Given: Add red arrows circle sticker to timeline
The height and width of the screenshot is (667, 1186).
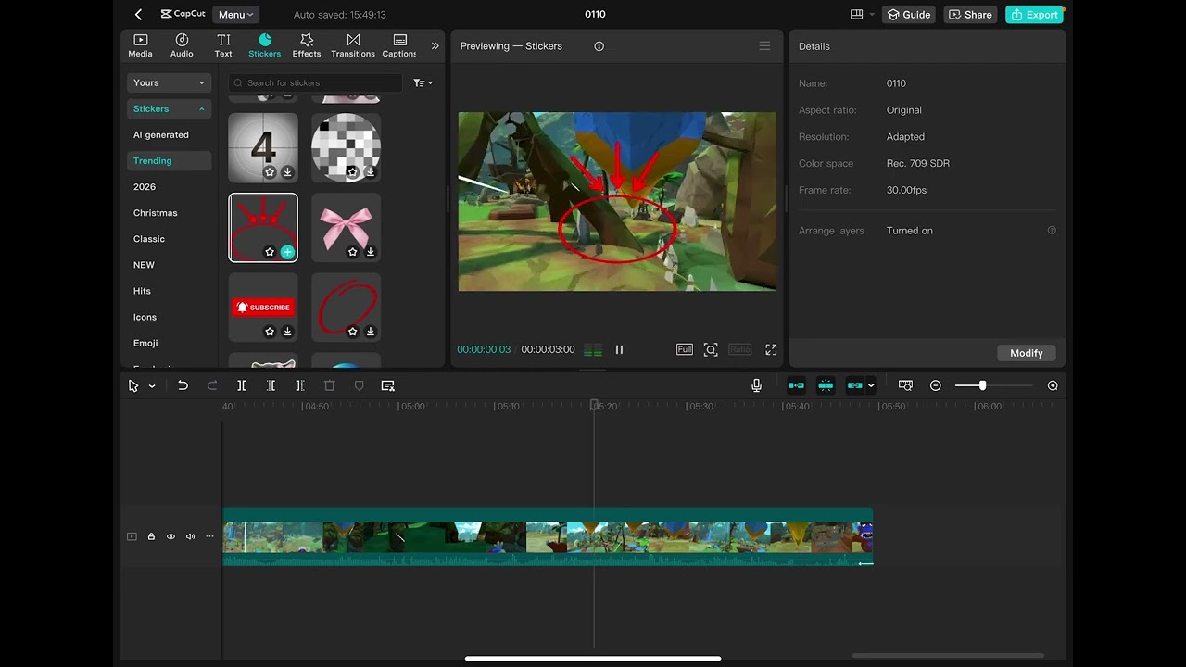Looking at the screenshot, I should pyautogui.click(x=287, y=252).
